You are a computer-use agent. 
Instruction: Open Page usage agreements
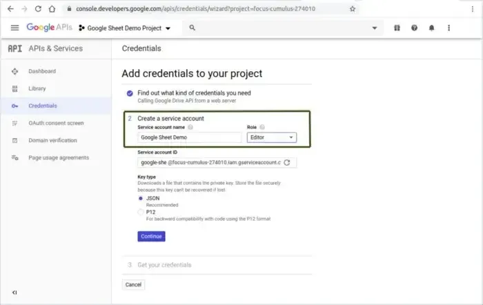(59, 157)
